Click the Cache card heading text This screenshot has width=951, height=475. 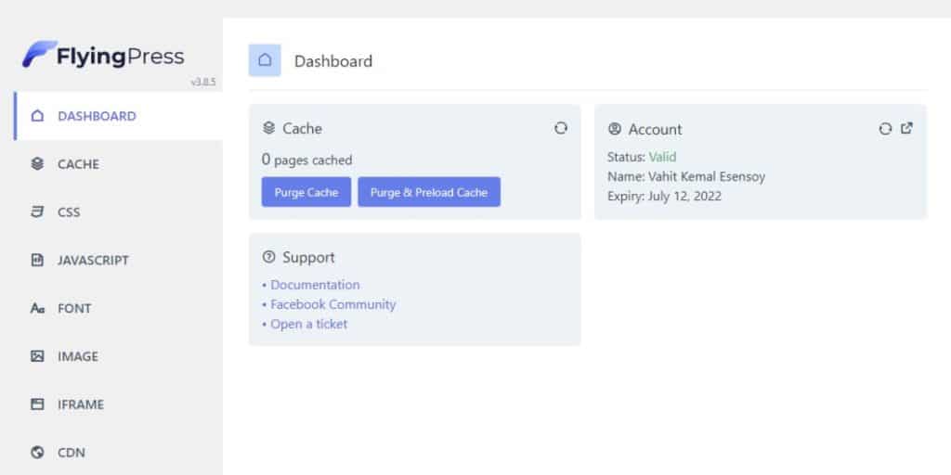pyautogui.click(x=302, y=128)
